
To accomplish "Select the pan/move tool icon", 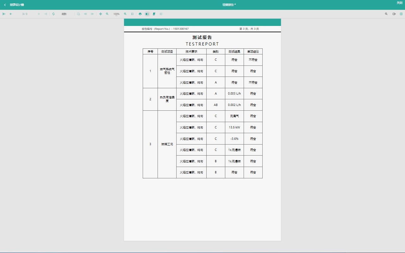I will 101,14.
